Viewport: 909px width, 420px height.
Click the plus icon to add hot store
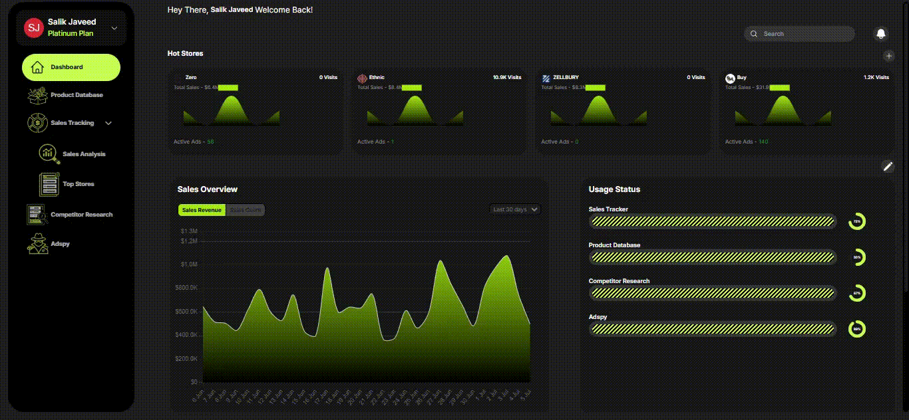[x=888, y=56]
